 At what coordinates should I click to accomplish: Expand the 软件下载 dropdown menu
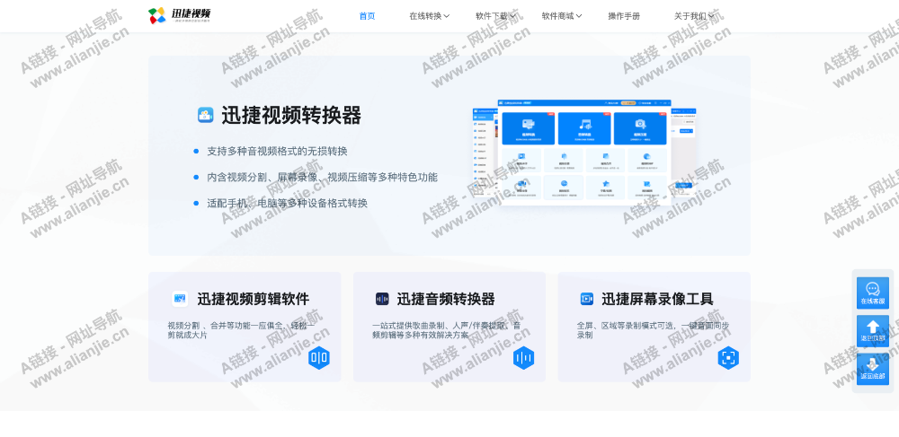click(x=495, y=16)
